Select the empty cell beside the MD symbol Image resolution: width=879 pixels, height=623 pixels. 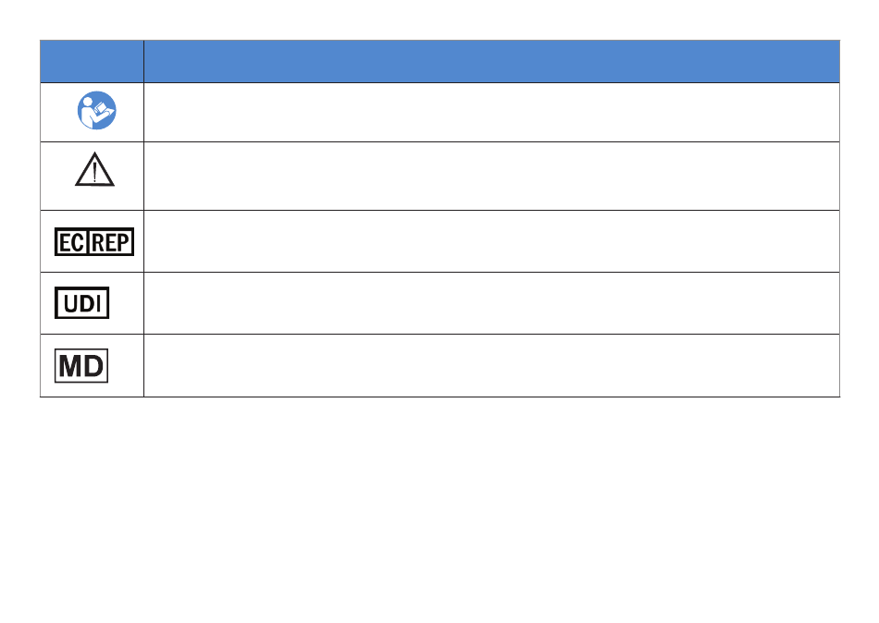click(491, 365)
